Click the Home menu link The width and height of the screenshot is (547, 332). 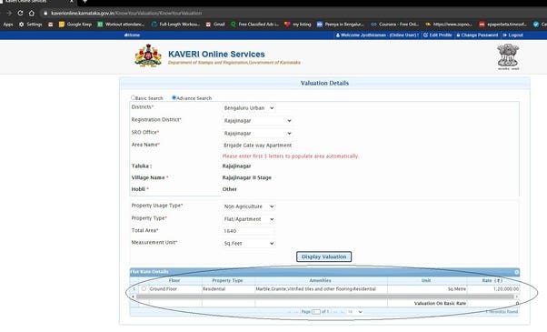click(133, 35)
